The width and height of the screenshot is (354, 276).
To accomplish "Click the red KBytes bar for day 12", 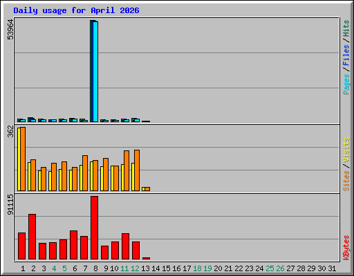I will pos(136,250).
